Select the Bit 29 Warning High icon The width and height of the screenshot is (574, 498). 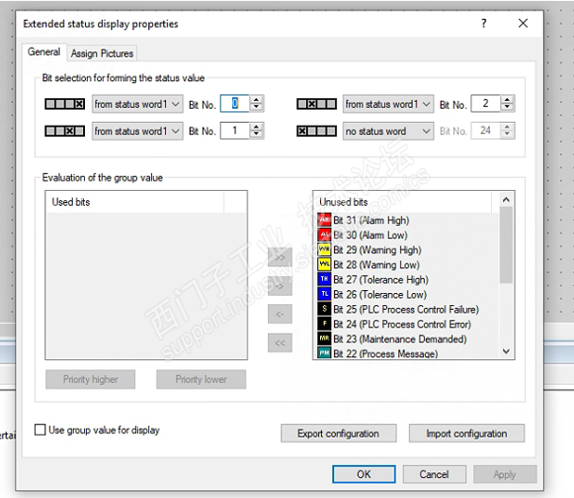click(325, 249)
